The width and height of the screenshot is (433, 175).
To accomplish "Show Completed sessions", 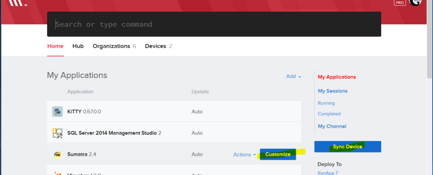I will pos(329,114).
